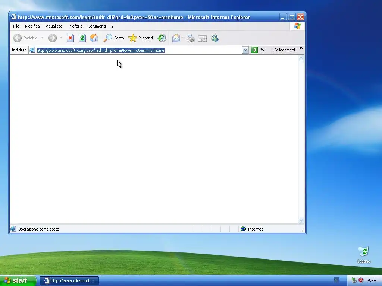Open the ? help menu
This screenshot has height=286, width=382.
click(x=113, y=26)
